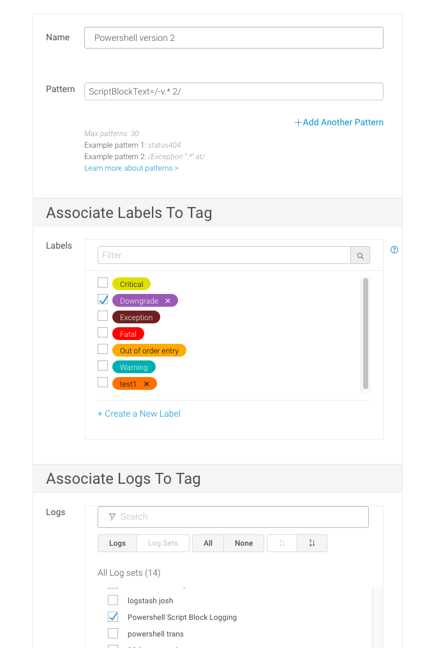Click the funnel icon in logs search
This screenshot has height=648, width=448.
tap(112, 516)
